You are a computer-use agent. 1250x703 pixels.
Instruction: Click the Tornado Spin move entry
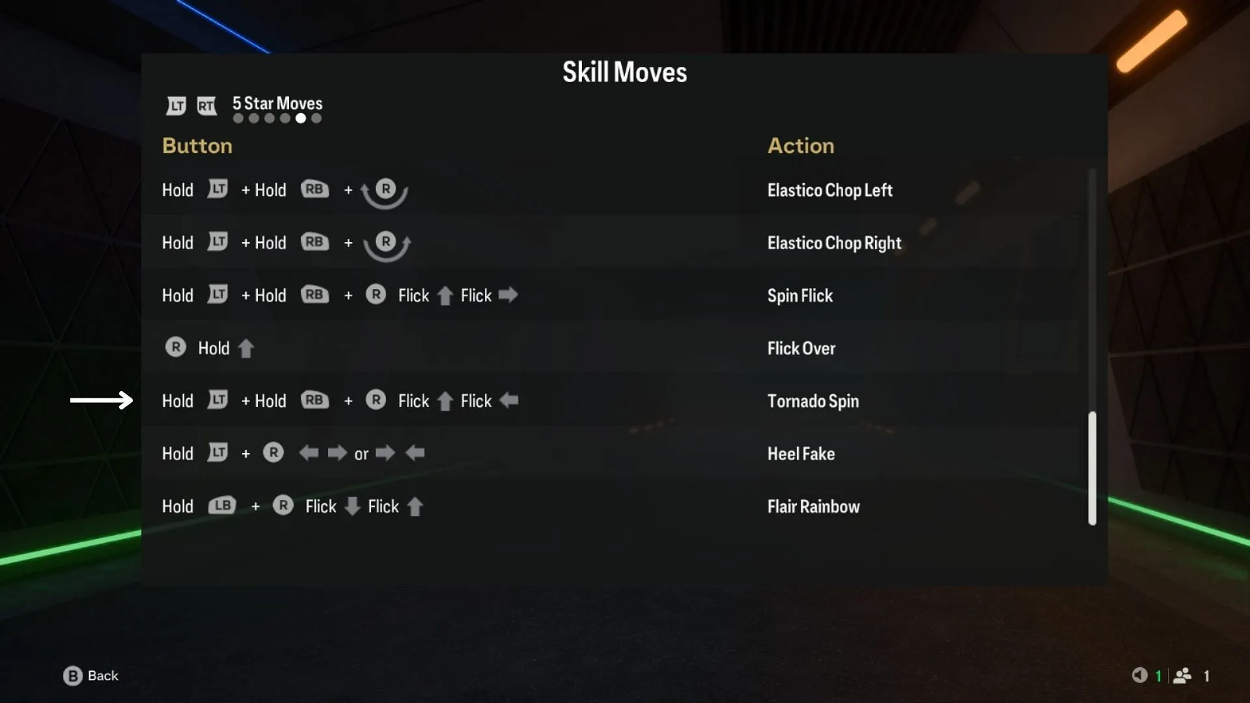(625, 401)
